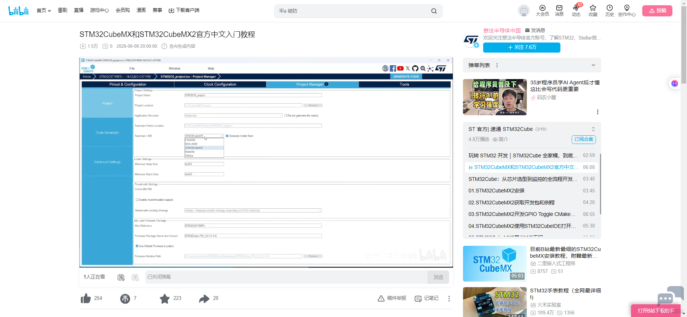The height and width of the screenshot is (317, 687).
Task: Seek using the video progress bar
Action: [266, 267]
